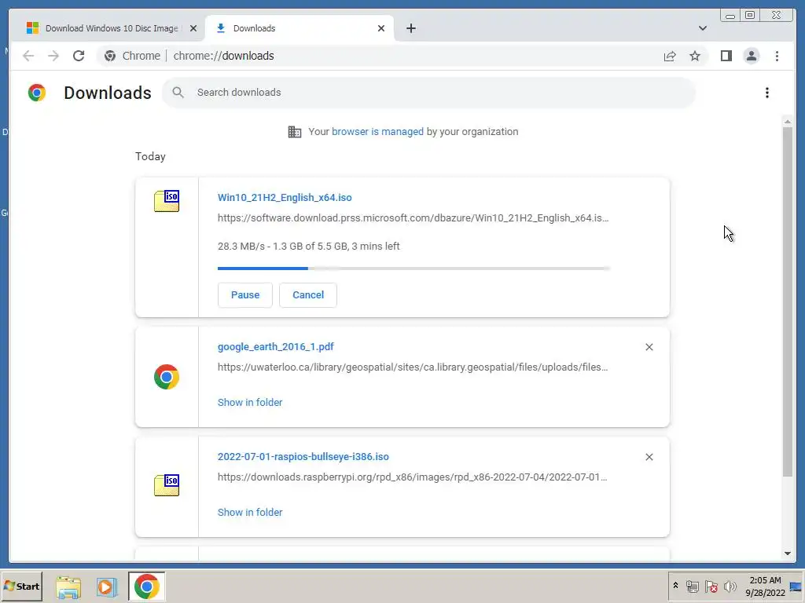This screenshot has height=603, width=805.
Task: Reload the downloads page
Action: pos(79,56)
